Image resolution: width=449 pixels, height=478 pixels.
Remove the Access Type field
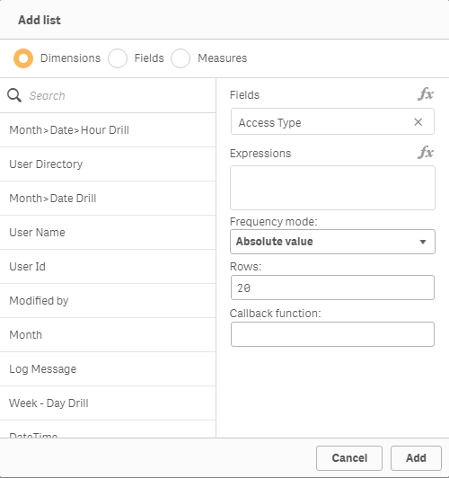tap(418, 122)
